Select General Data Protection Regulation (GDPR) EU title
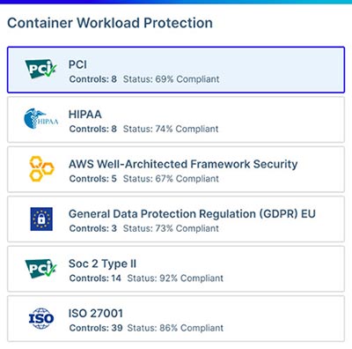Screen dimensions: 352x349 [x=192, y=214]
